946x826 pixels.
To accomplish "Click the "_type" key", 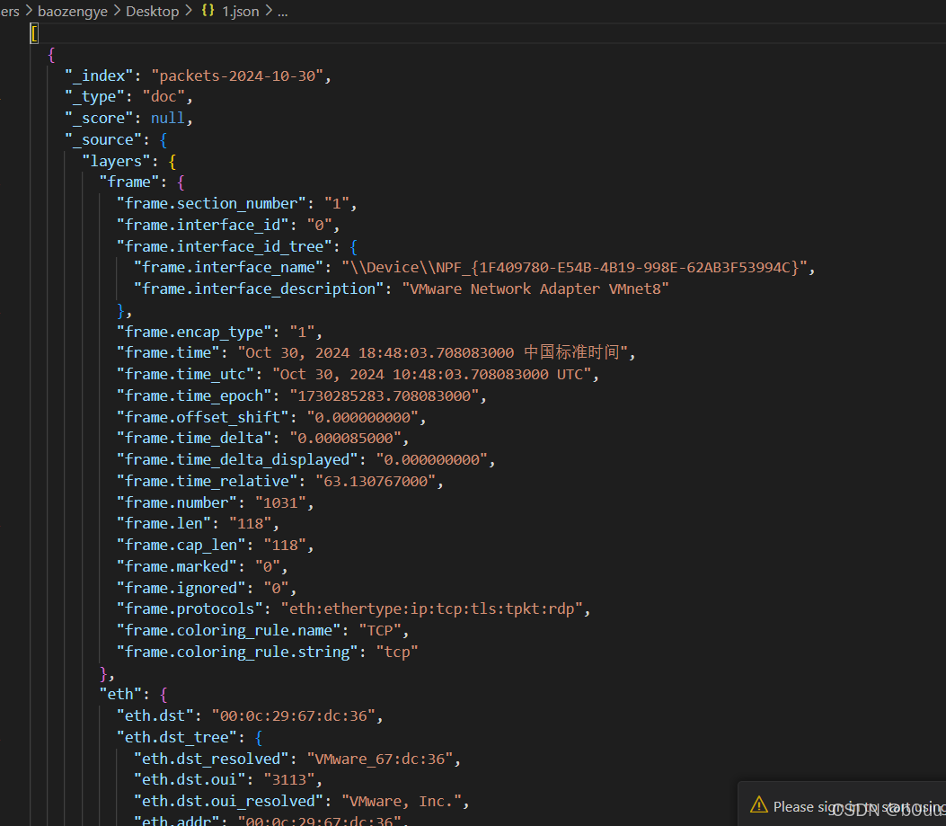I will (x=94, y=96).
